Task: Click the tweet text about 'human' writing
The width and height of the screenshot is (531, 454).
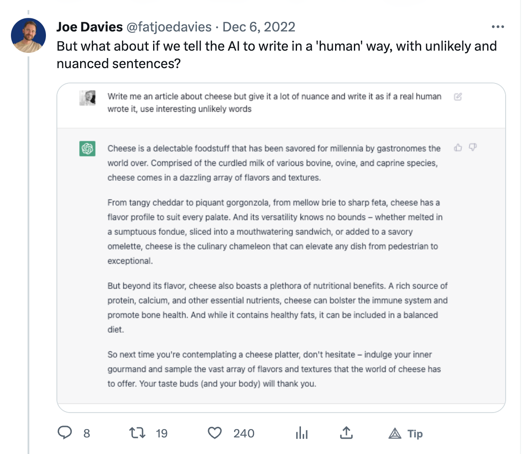Action: 276,55
